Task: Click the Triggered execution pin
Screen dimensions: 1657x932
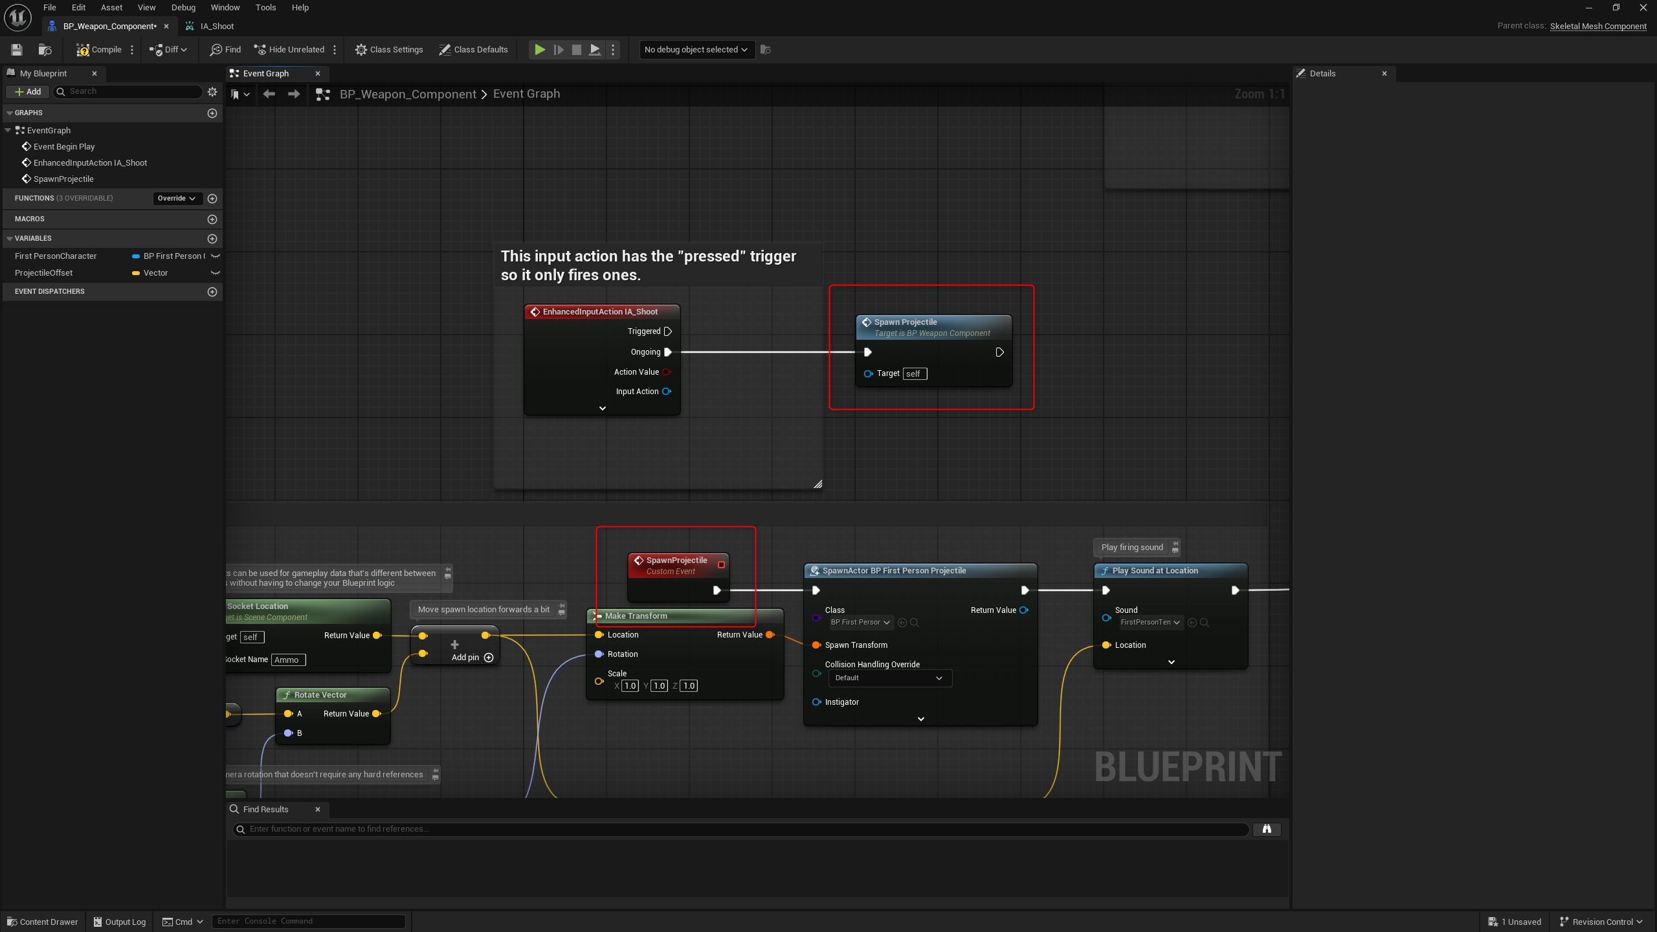Action: (668, 331)
